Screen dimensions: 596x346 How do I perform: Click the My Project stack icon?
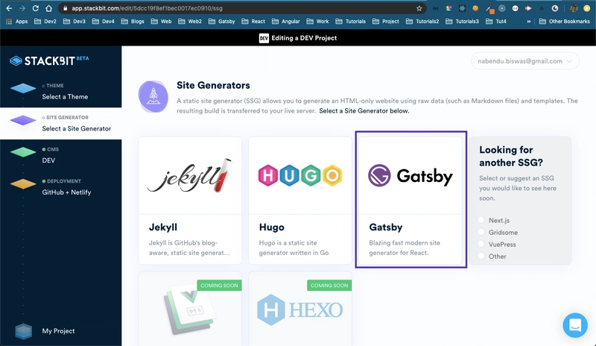click(23, 331)
